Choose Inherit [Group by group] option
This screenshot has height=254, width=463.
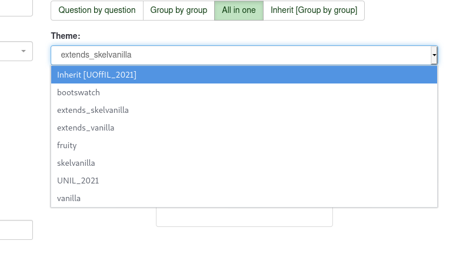314,11
